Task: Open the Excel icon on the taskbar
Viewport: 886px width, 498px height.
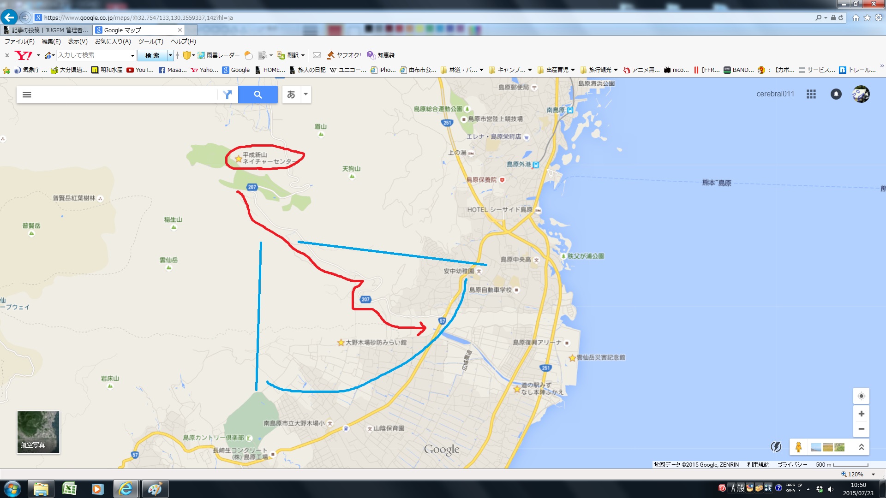Action: pyautogui.click(x=69, y=489)
